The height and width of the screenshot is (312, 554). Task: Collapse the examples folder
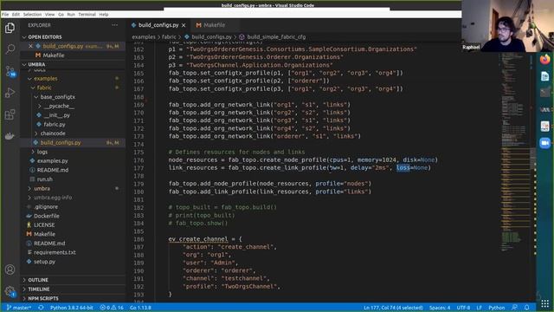click(46, 79)
